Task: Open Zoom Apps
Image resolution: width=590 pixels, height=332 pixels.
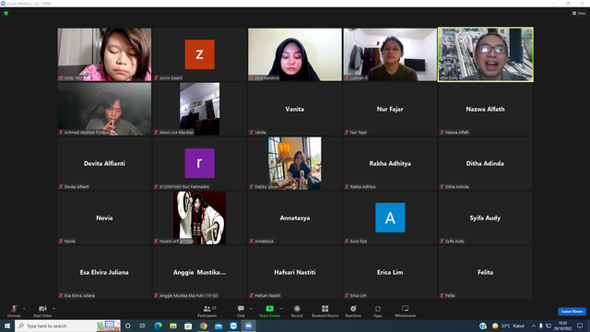Action: (378, 311)
